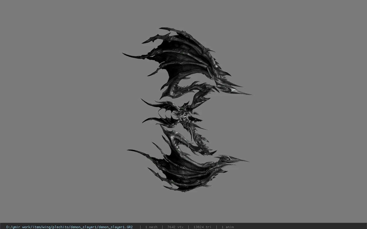Image resolution: width=367 pixels, height=229 pixels.
Task: Click the '1 mesh' status bar entry
Action: pyautogui.click(x=151, y=227)
